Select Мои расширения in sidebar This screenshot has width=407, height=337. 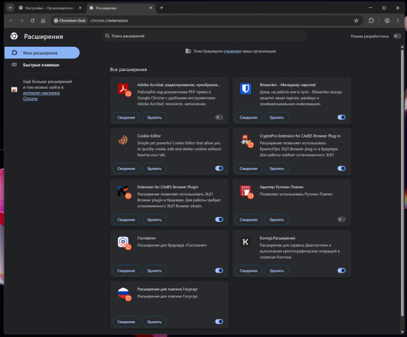pos(42,53)
